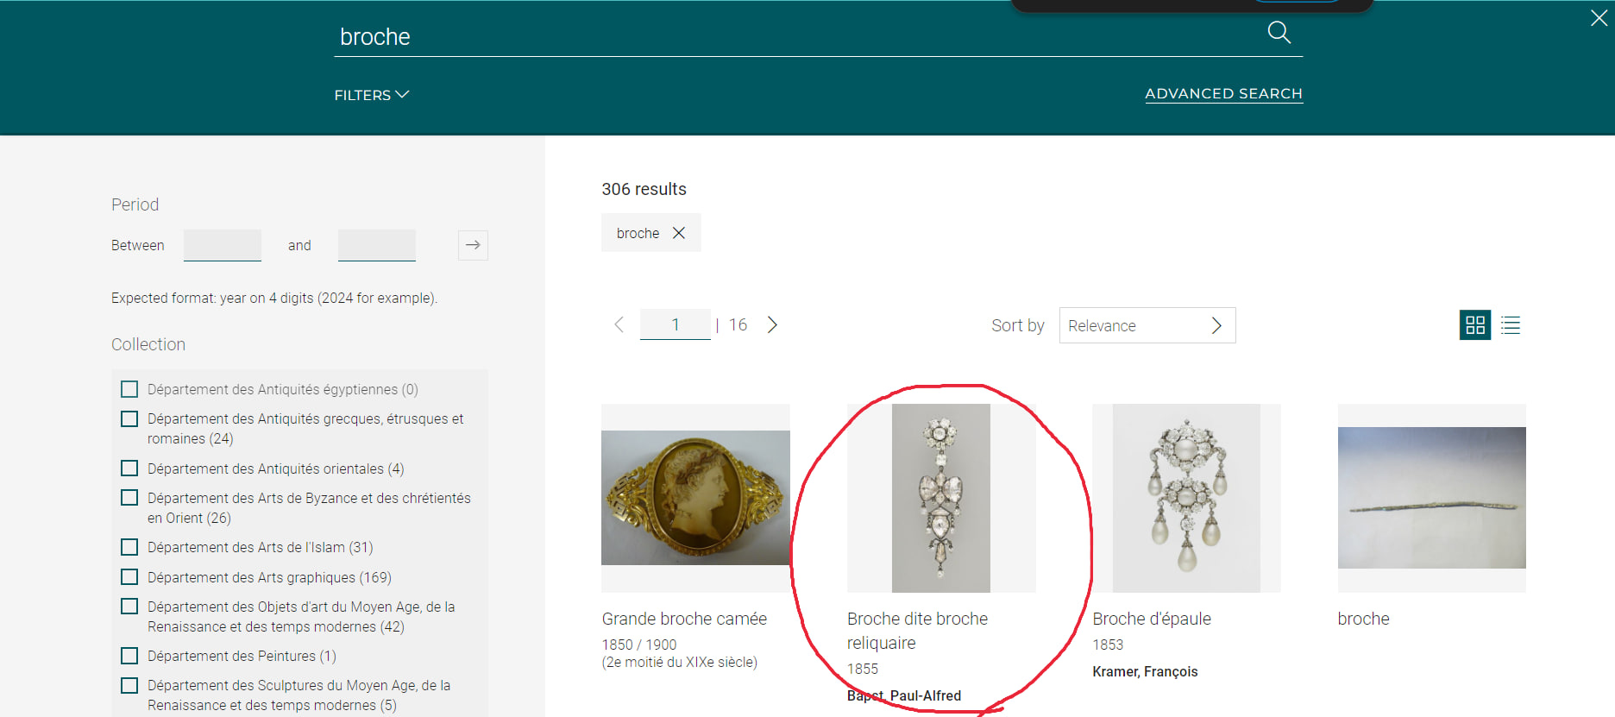Remove the broche filter tag
Viewport: 1615px width, 717px height.
click(679, 233)
